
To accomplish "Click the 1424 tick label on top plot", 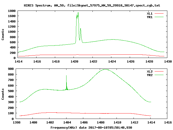I will 112,61.
